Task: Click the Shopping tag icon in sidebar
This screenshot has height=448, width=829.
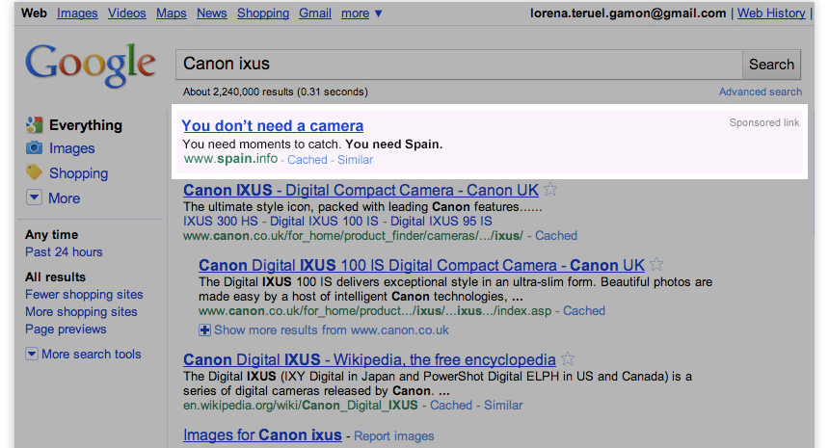Action: (34, 172)
